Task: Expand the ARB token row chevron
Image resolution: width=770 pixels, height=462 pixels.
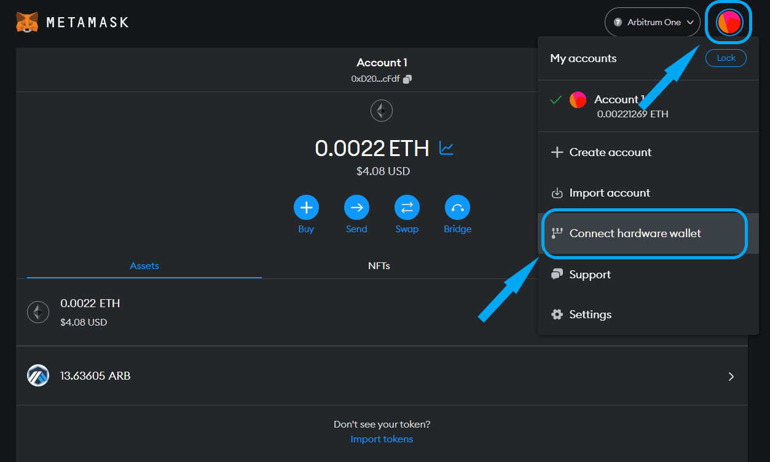Action: (x=731, y=377)
